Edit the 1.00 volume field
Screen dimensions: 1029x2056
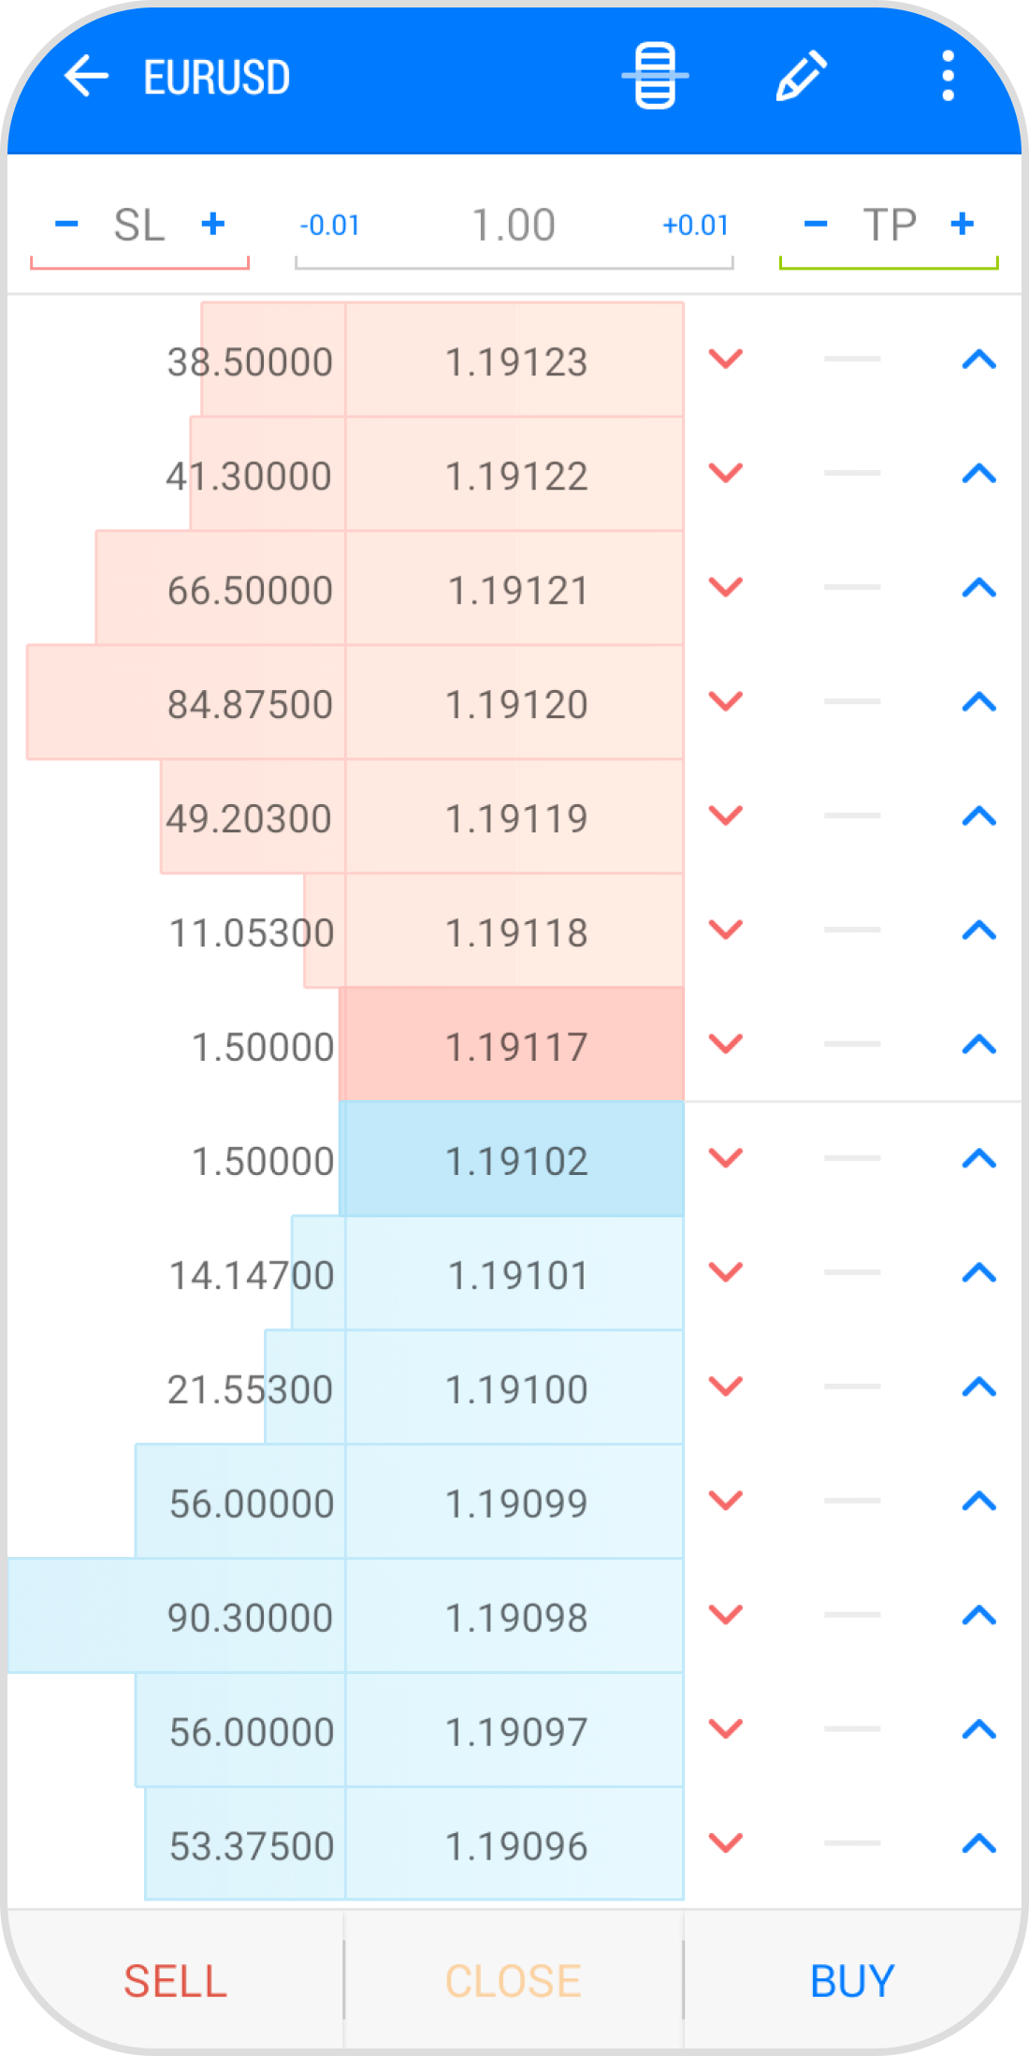pos(514,226)
